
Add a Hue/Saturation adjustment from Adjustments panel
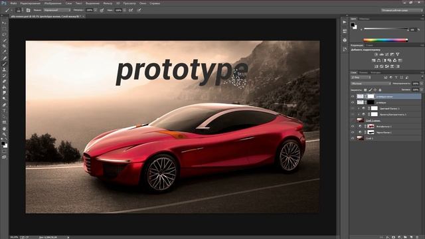coord(373,60)
